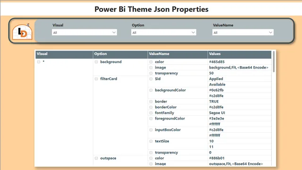
Task: Select the background,Fit,<Base64 Encode> value
Action: pyautogui.click(x=240, y=68)
